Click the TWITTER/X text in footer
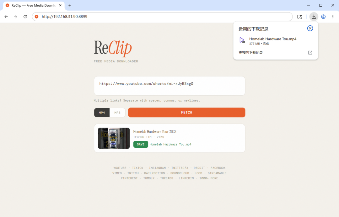The image size is (339, 217). (x=180, y=168)
